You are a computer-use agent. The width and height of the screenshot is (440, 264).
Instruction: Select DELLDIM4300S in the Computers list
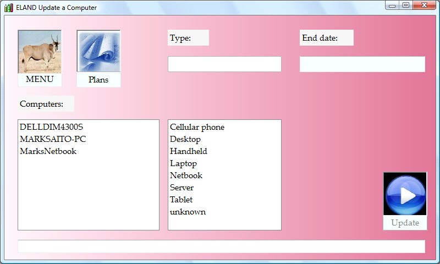[x=51, y=127]
